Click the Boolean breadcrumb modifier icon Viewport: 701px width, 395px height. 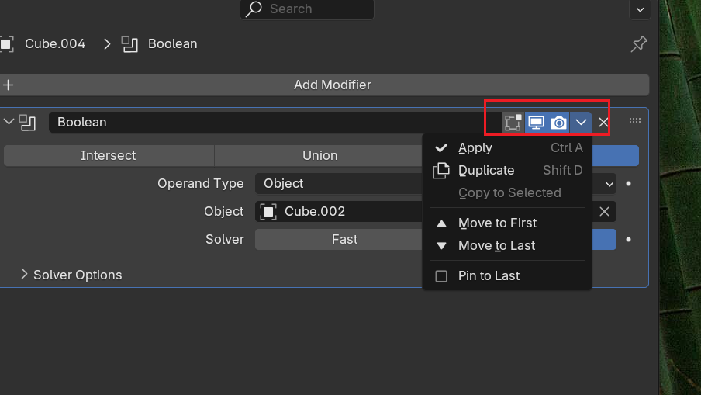129,43
